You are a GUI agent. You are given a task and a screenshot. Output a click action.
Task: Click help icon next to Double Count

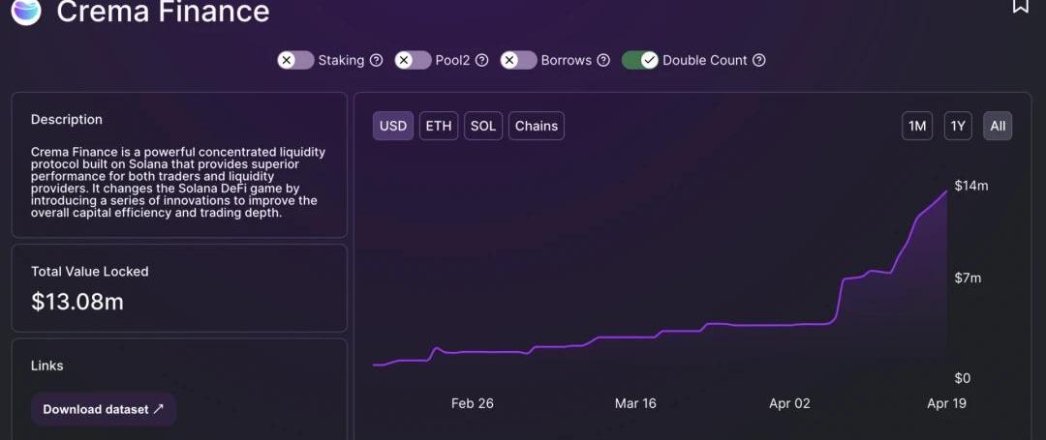pos(759,60)
